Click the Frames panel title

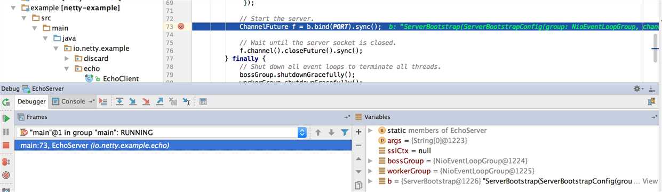37,117
